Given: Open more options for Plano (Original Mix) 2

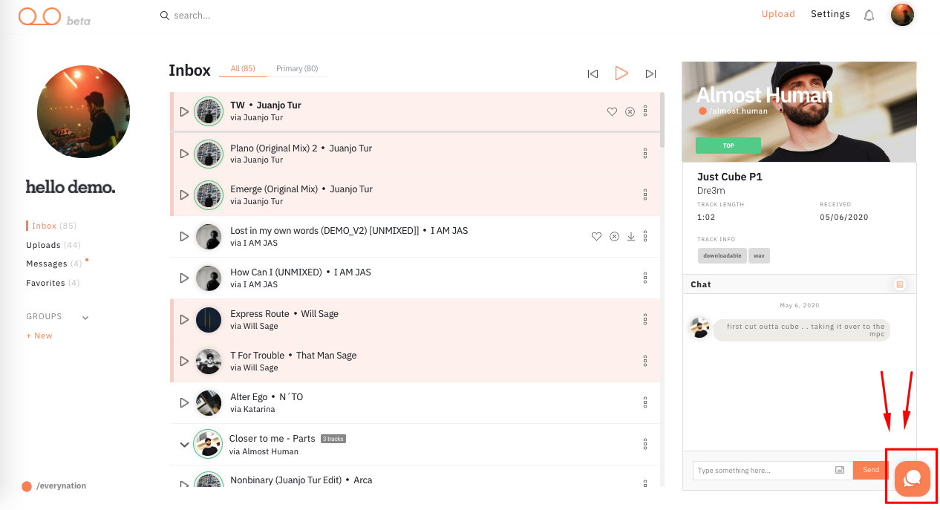Looking at the screenshot, I should click(645, 154).
